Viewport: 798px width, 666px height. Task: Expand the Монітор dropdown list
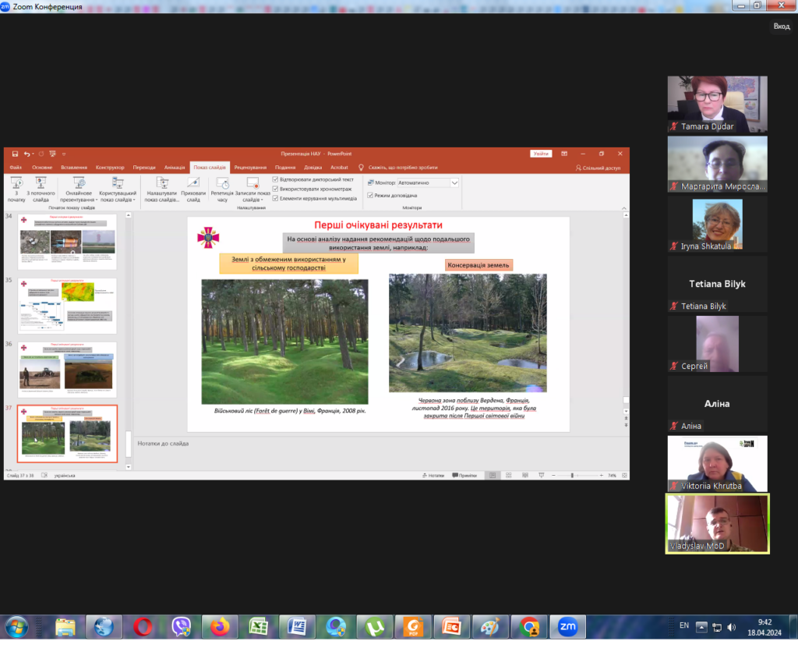[x=454, y=182]
